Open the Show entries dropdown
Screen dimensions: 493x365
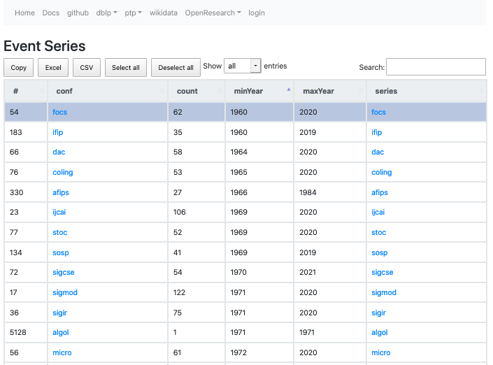click(243, 66)
